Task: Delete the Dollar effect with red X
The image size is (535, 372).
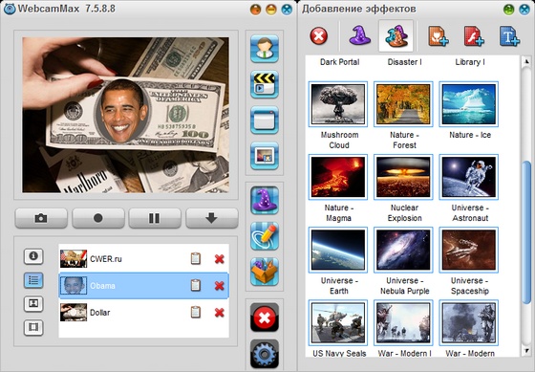Action: tap(220, 312)
